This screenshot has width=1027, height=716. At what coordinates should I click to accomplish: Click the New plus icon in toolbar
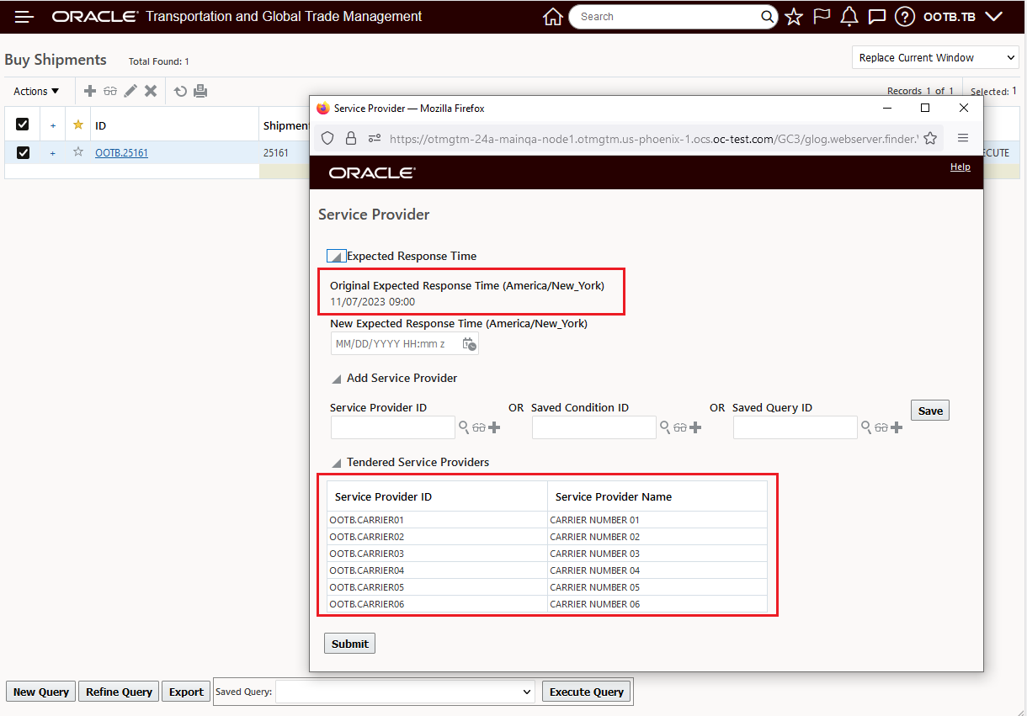(x=90, y=91)
